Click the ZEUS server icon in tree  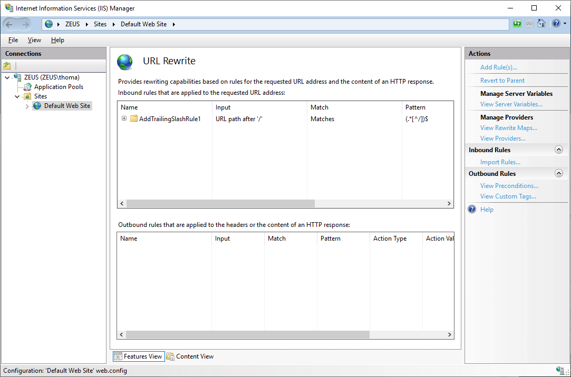[x=17, y=77]
